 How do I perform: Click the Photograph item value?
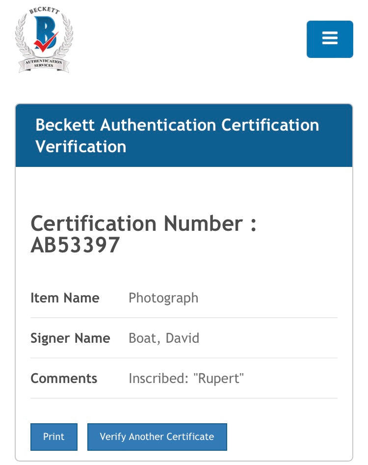(163, 298)
